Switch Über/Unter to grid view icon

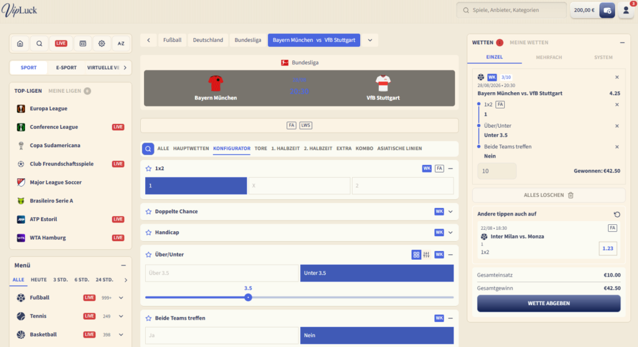tap(416, 255)
